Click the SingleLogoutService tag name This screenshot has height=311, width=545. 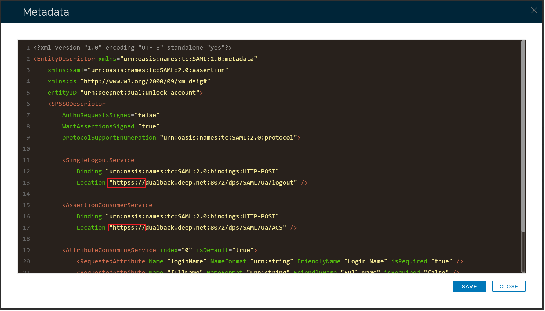(100, 160)
